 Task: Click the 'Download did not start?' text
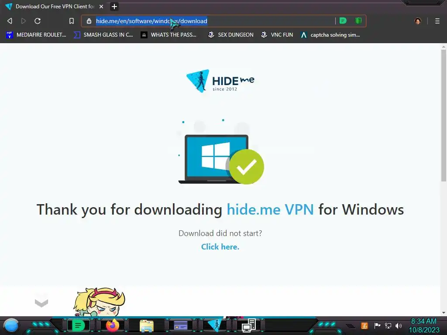click(x=220, y=233)
